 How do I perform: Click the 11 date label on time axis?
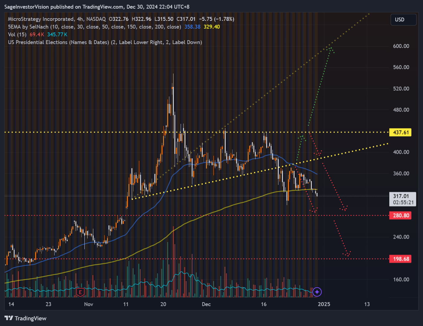click(126, 304)
